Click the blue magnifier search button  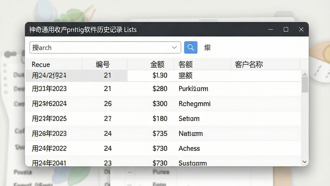click(191, 47)
